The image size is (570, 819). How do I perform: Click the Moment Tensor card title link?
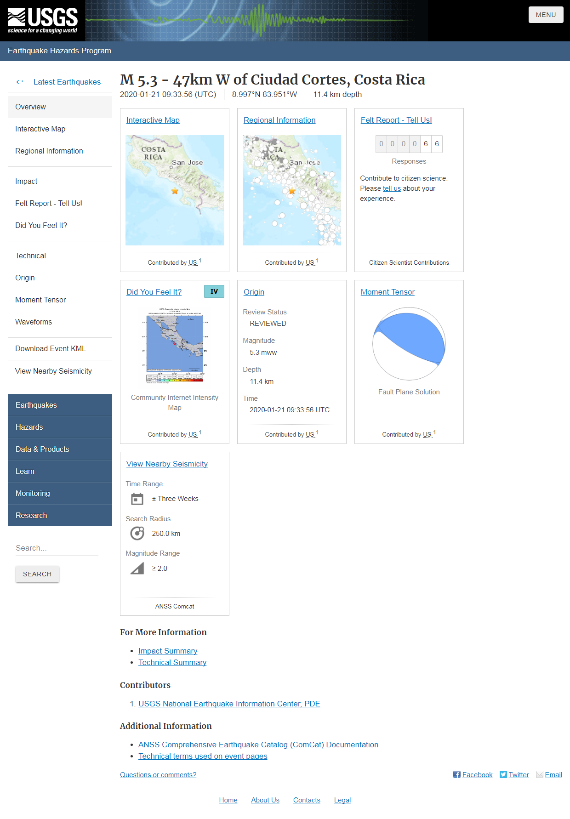point(388,292)
